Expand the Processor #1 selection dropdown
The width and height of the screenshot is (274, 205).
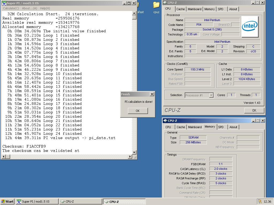click(211, 95)
